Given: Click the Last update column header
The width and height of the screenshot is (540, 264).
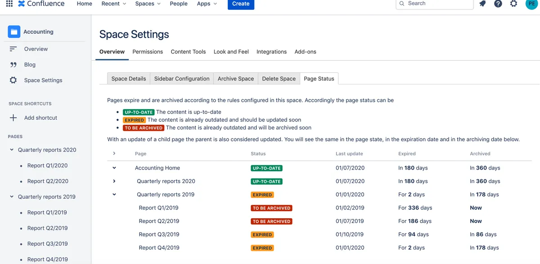Looking at the screenshot, I should point(349,153).
